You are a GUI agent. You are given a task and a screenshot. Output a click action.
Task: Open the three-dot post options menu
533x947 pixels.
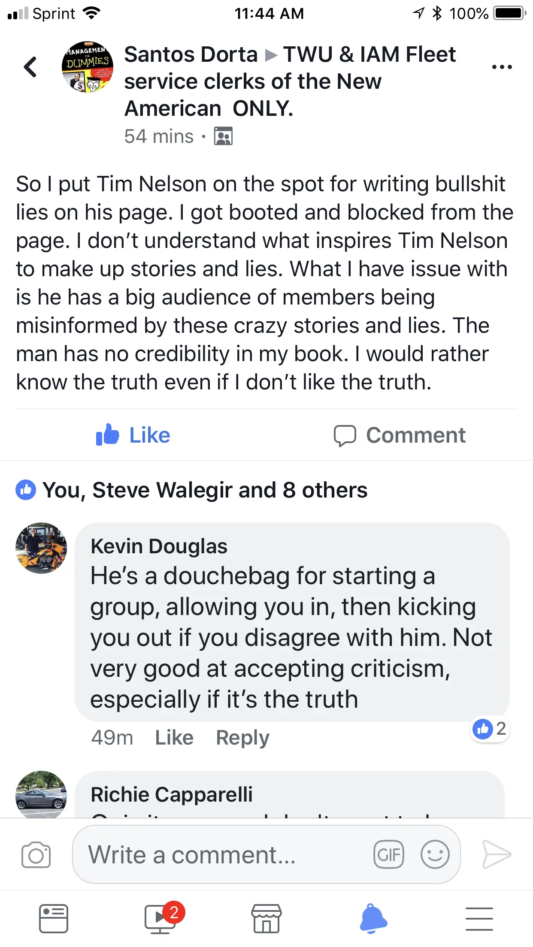tap(502, 67)
